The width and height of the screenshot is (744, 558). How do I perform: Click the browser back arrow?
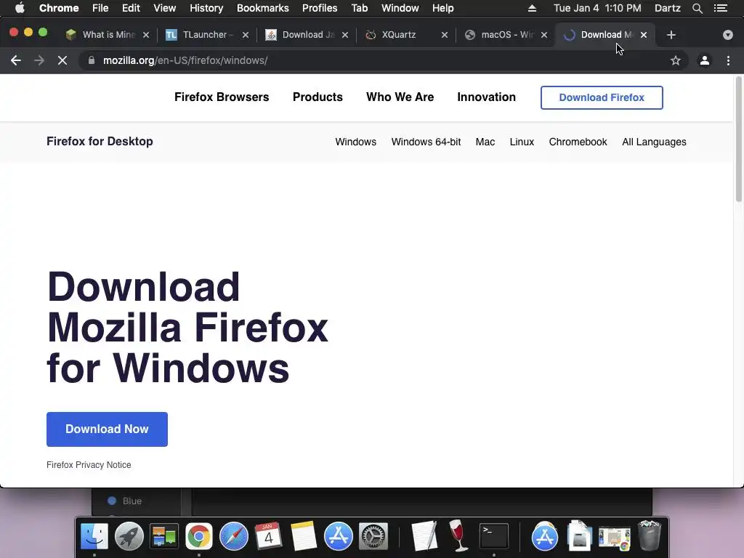coord(16,60)
